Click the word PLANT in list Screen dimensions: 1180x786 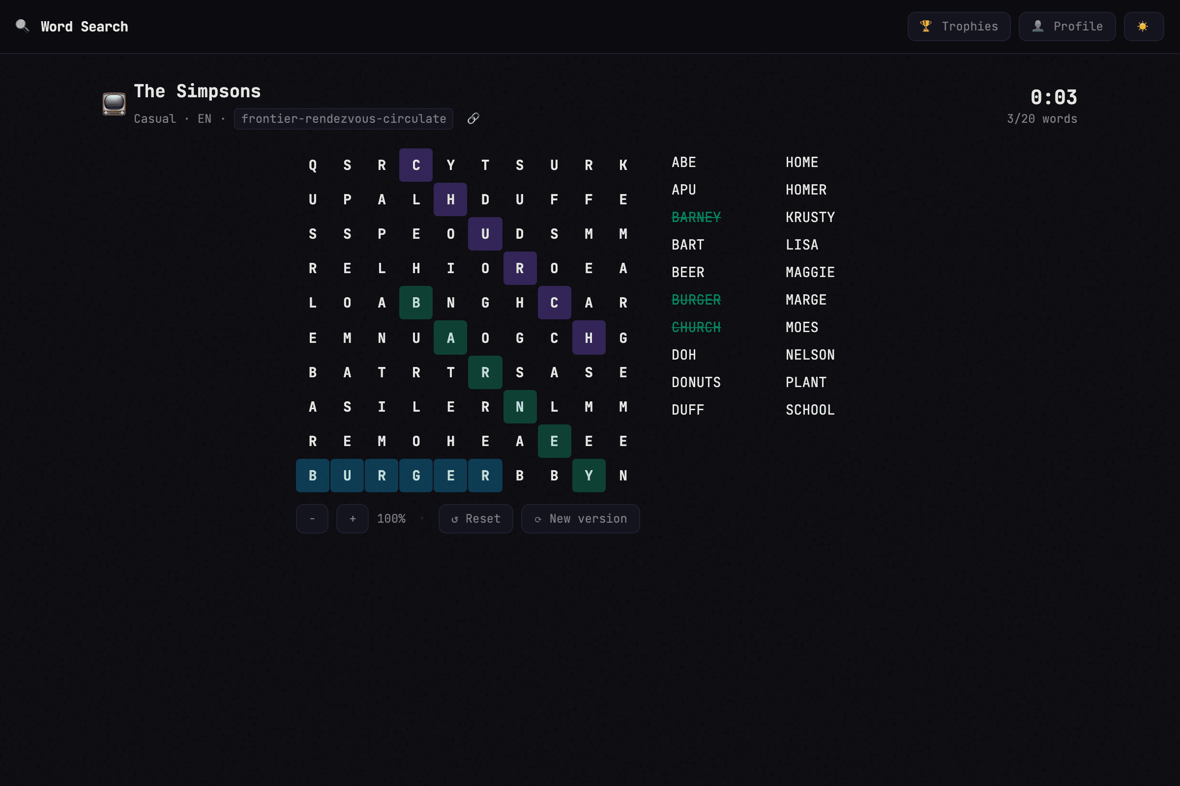click(806, 383)
